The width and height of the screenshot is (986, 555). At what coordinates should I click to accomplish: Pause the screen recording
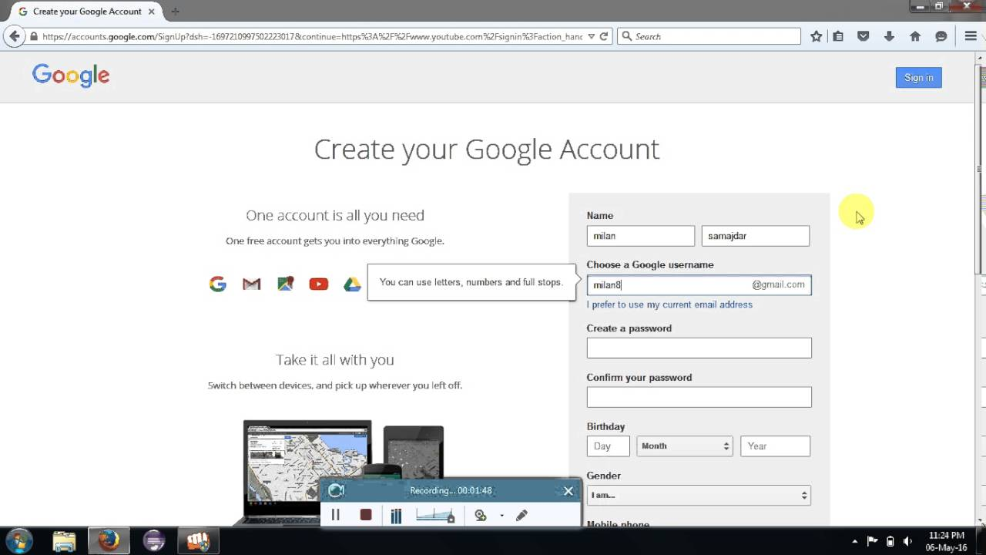tap(335, 515)
